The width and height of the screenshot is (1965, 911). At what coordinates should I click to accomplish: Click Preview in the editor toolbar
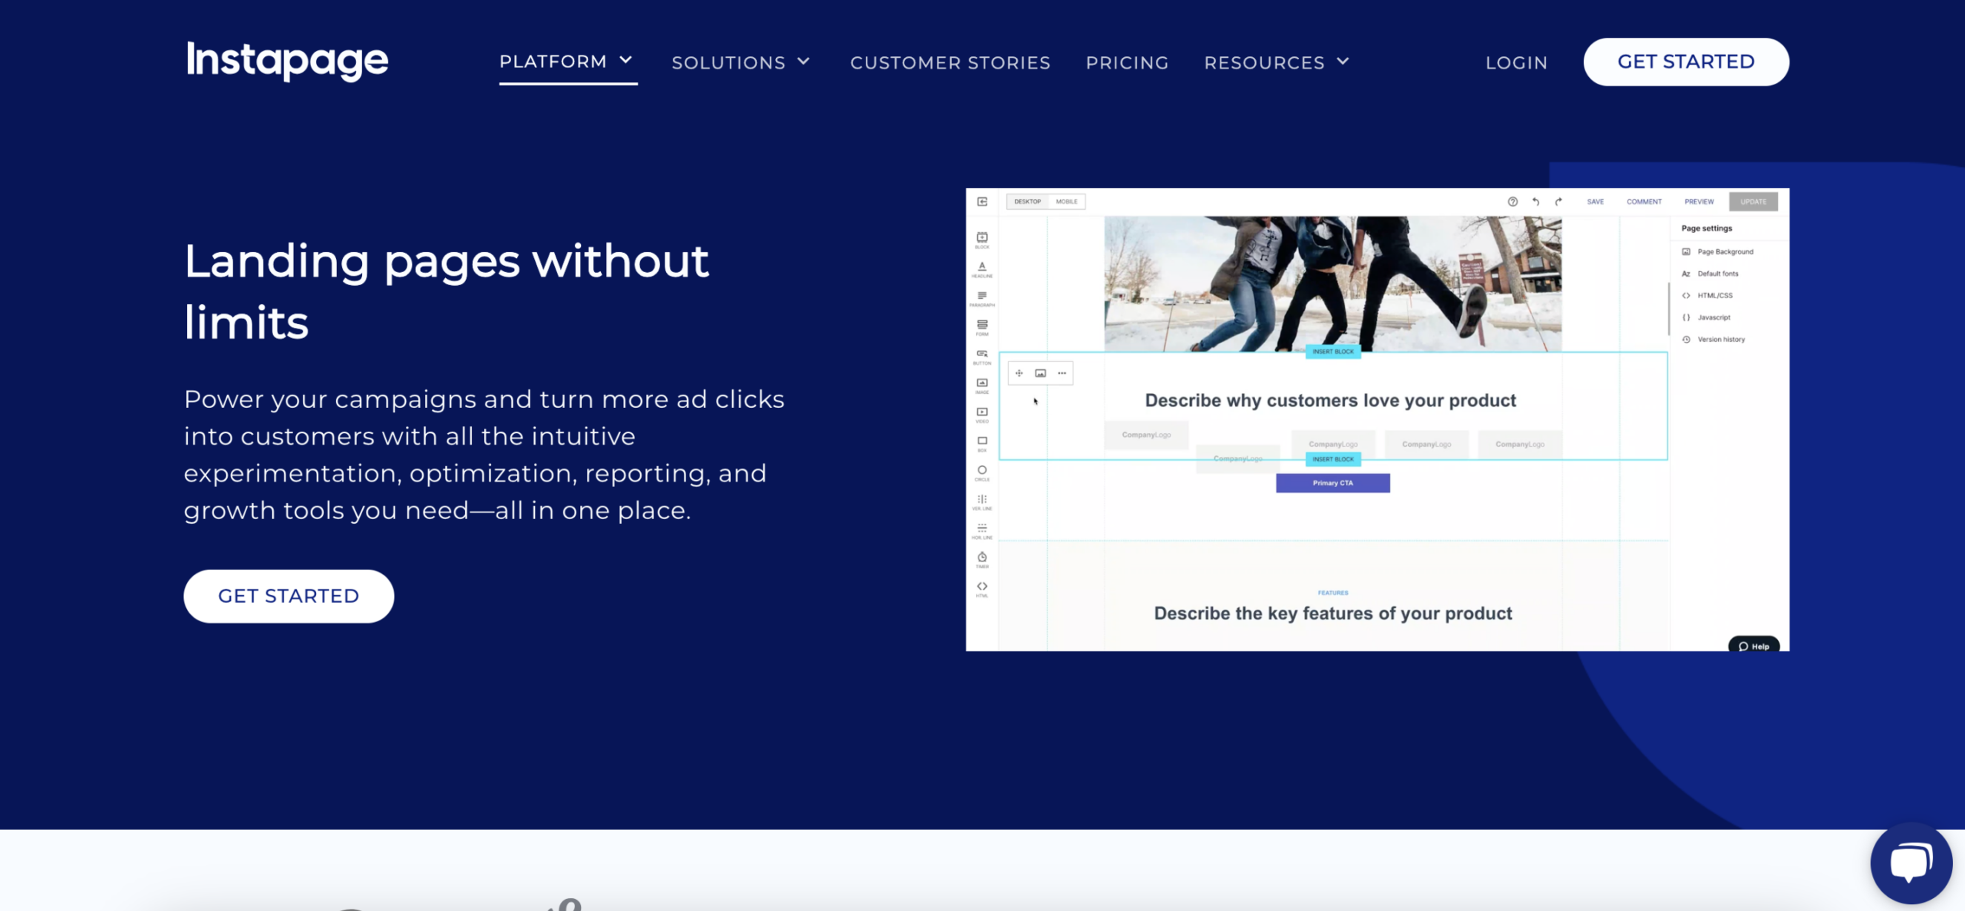tap(1699, 201)
